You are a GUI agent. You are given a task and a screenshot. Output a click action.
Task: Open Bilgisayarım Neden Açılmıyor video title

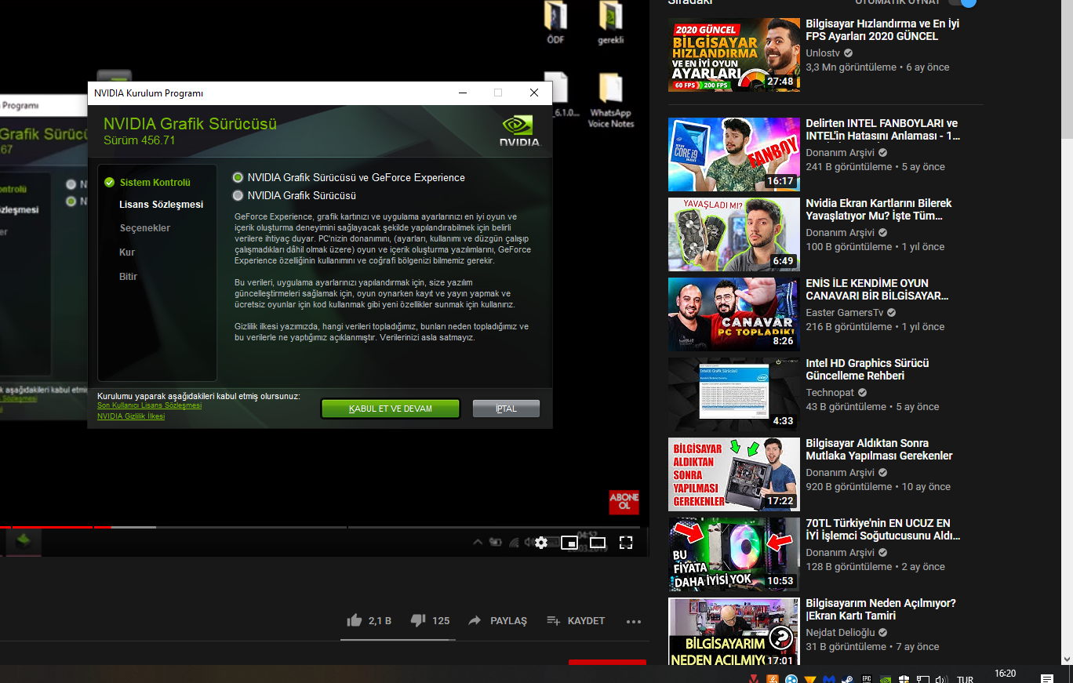(880, 609)
